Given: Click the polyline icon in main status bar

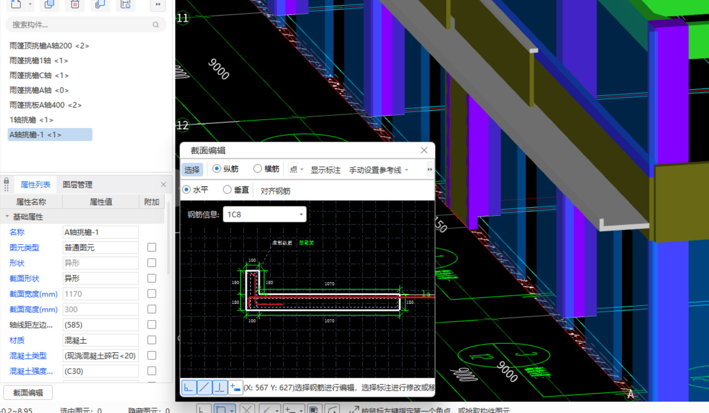Looking at the screenshot, I should [332, 409].
